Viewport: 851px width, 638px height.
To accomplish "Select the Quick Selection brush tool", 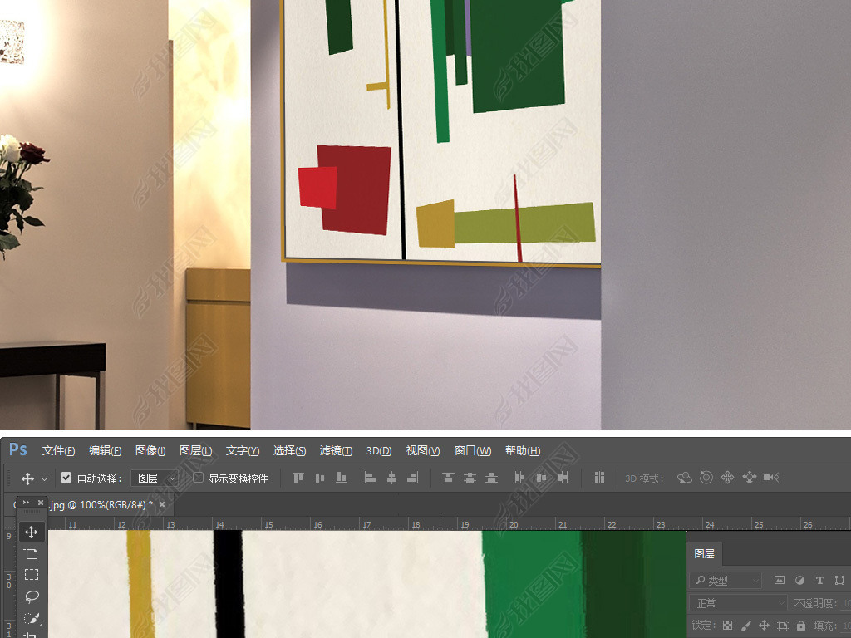I will point(32,618).
